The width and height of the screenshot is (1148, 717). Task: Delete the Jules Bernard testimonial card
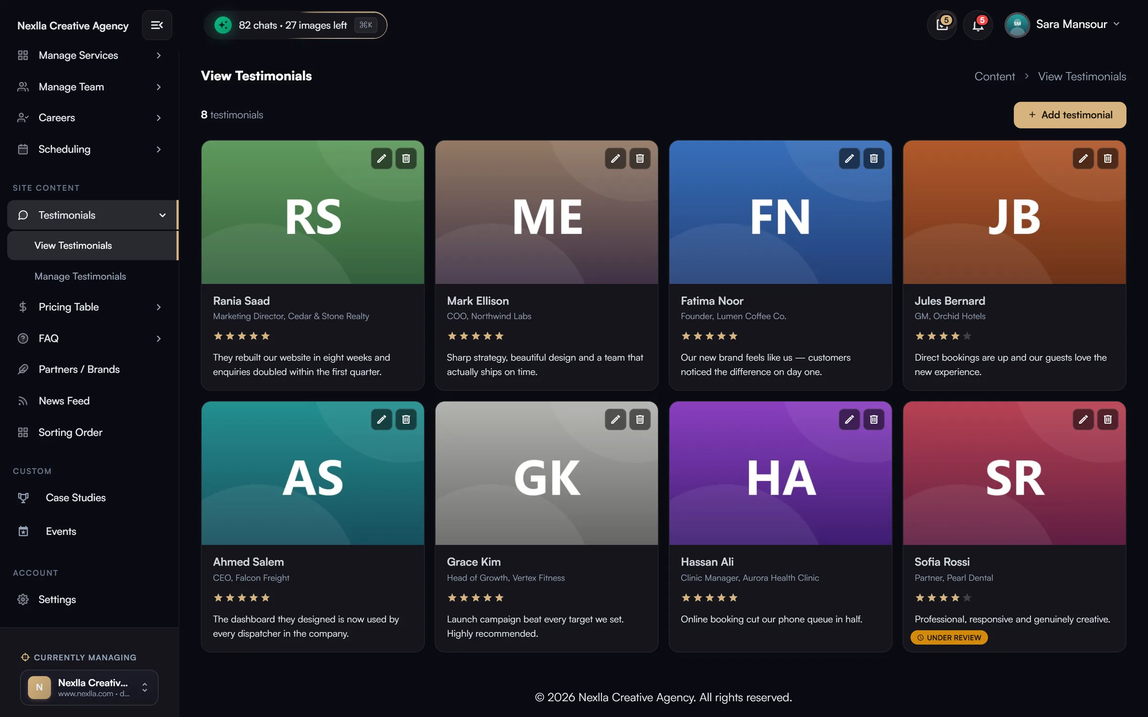pos(1107,159)
